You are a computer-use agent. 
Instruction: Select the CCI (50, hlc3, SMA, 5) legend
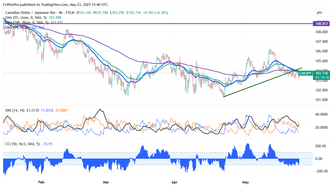click(x=23, y=144)
